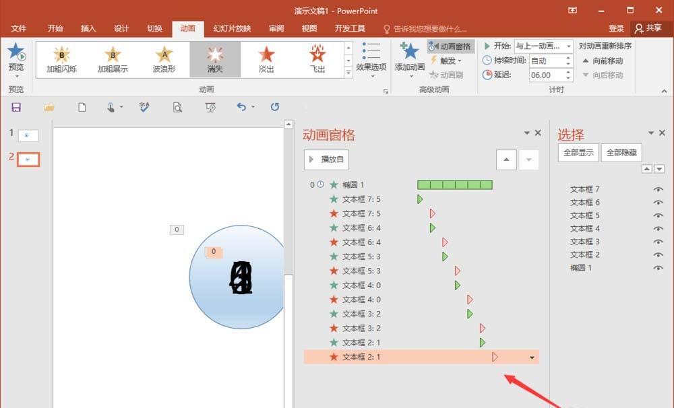674x408 pixels.
Task: Open the 设计 (Design) tab
Action: [121, 29]
